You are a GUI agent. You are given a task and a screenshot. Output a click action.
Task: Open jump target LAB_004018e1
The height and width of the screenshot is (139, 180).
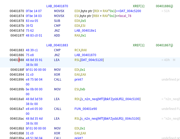[85, 30]
